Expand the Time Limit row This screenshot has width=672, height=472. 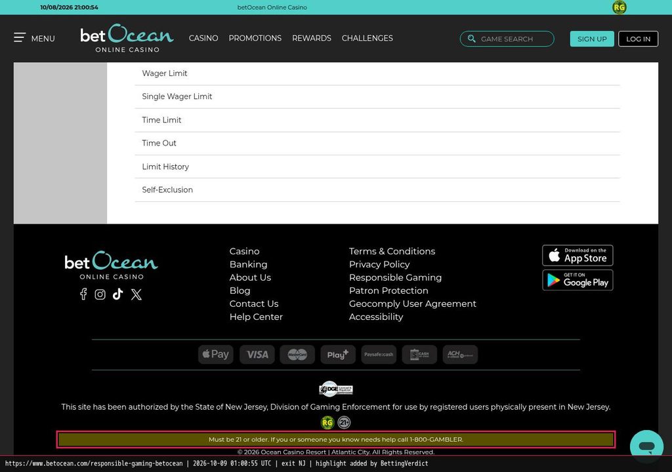tap(377, 121)
